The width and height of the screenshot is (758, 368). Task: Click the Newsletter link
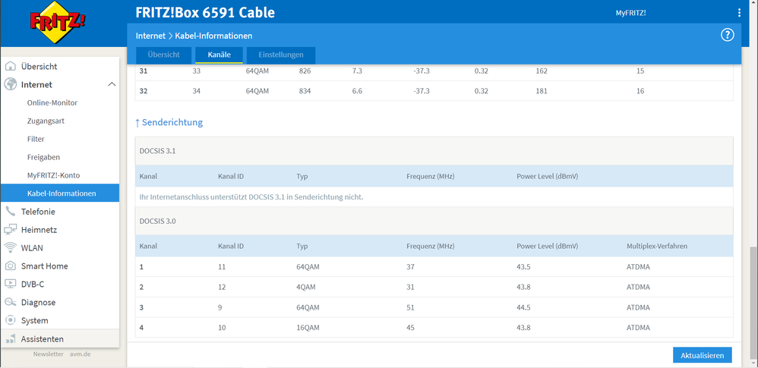[49, 354]
